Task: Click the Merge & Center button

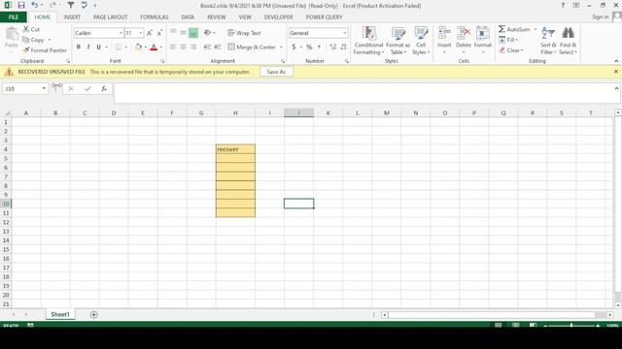Action: [x=252, y=48]
